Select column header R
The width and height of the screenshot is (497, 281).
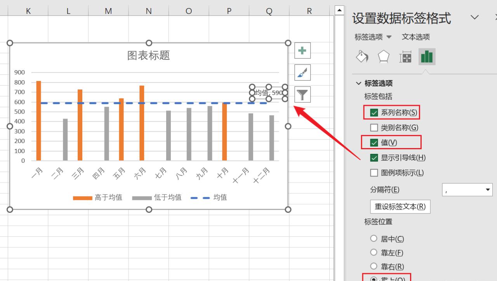309,11
